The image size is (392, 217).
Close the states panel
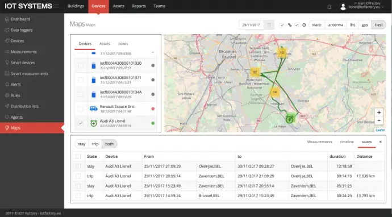380,142
